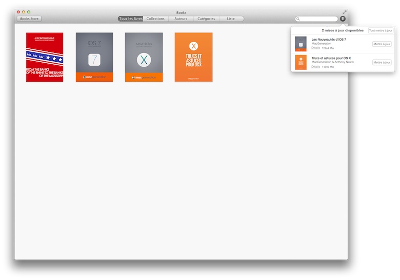Switch to the Collections tab

coord(155,18)
